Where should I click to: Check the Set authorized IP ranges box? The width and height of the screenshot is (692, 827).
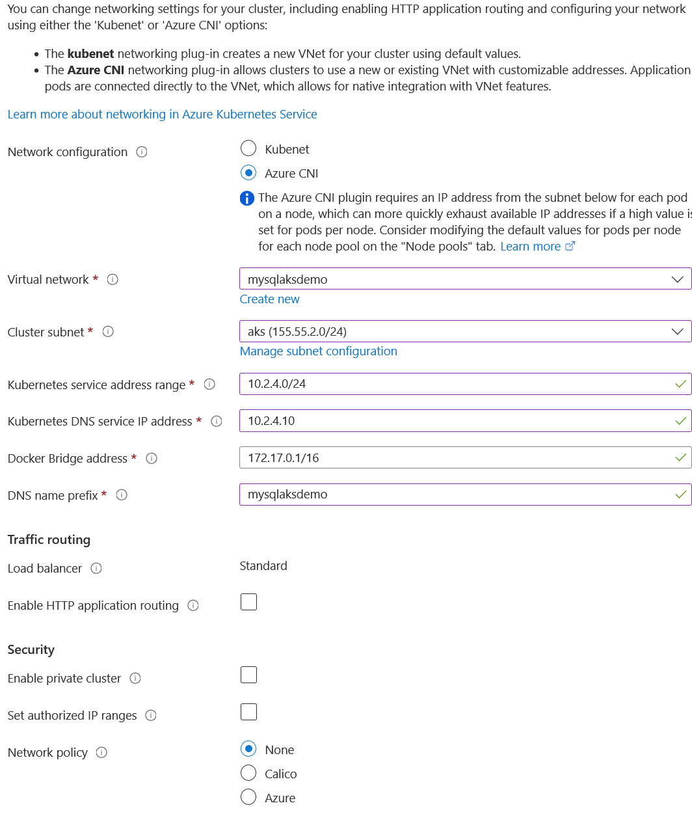(248, 712)
